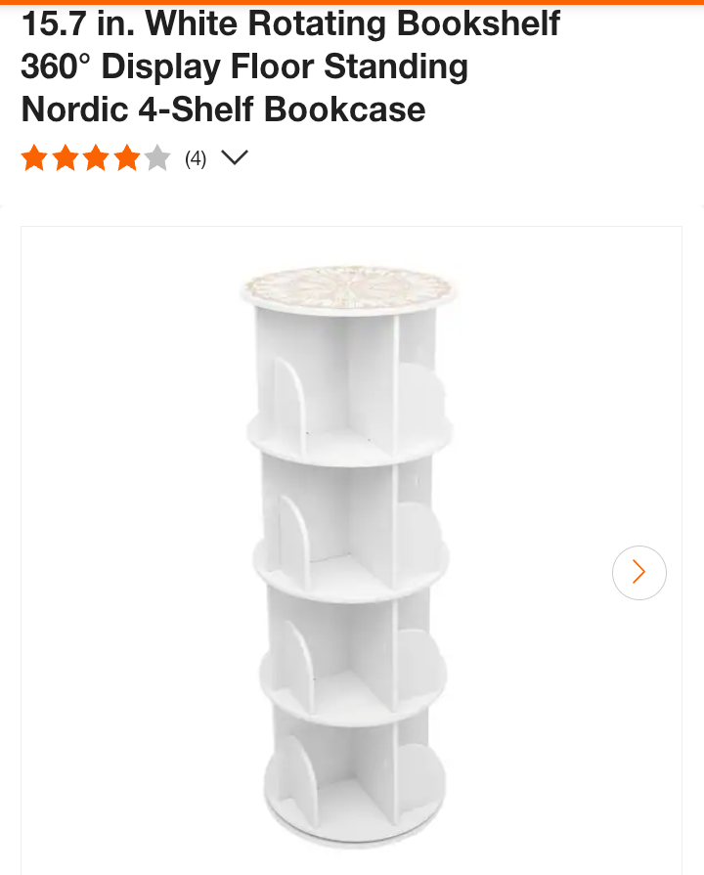The image size is (704, 875).
Task: Expand the ratings breakdown chevron
Action: (235, 157)
